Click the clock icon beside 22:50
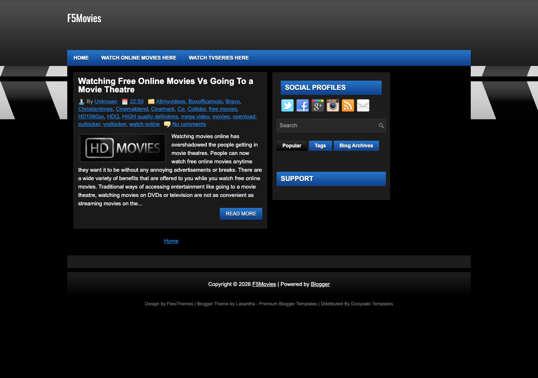The height and width of the screenshot is (378, 538). (x=124, y=101)
